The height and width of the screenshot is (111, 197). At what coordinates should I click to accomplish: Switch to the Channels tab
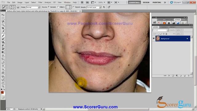(164, 27)
